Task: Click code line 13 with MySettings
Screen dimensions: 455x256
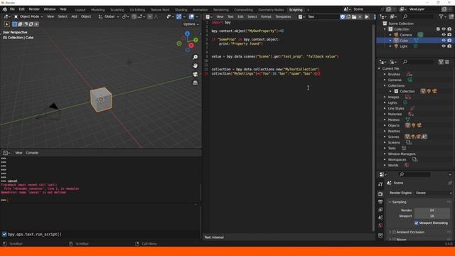Action: click(x=265, y=74)
